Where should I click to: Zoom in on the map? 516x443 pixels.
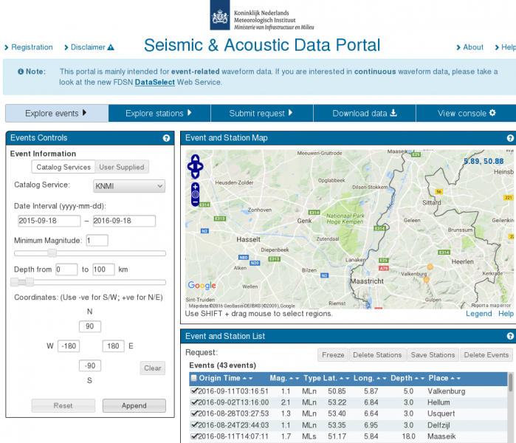(x=195, y=187)
